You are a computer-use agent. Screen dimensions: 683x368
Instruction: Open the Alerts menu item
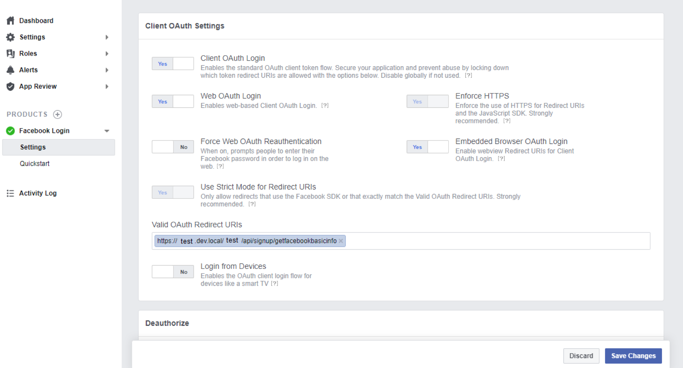pyautogui.click(x=28, y=70)
